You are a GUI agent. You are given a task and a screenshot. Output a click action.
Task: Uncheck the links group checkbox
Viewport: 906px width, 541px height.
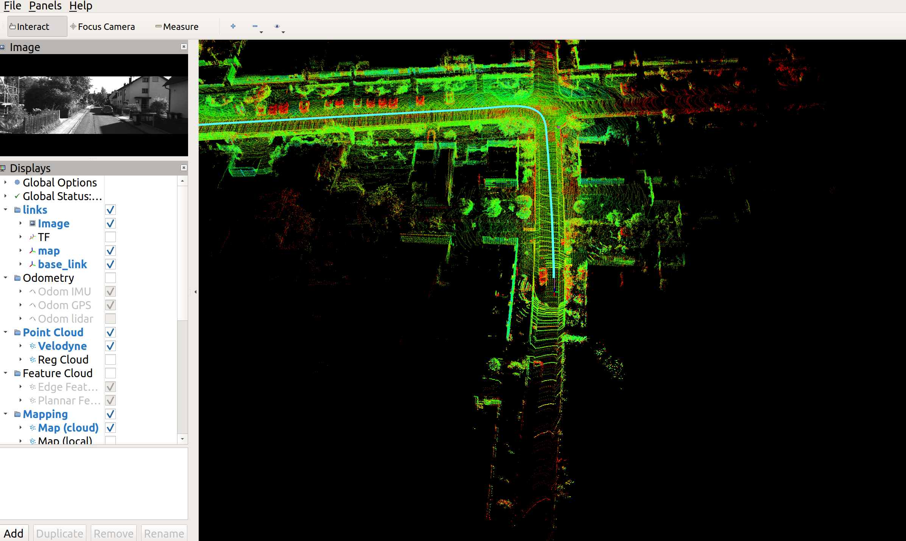(x=110, y=210)
